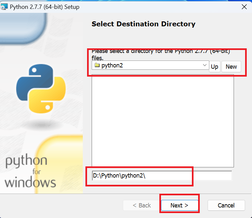Click the Select Destination Directory heading
The height and width of the screenshot is (218, 252).
click(143, 24)
